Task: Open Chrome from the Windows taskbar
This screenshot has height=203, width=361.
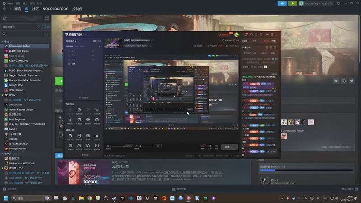Action: tap(89, 198)
